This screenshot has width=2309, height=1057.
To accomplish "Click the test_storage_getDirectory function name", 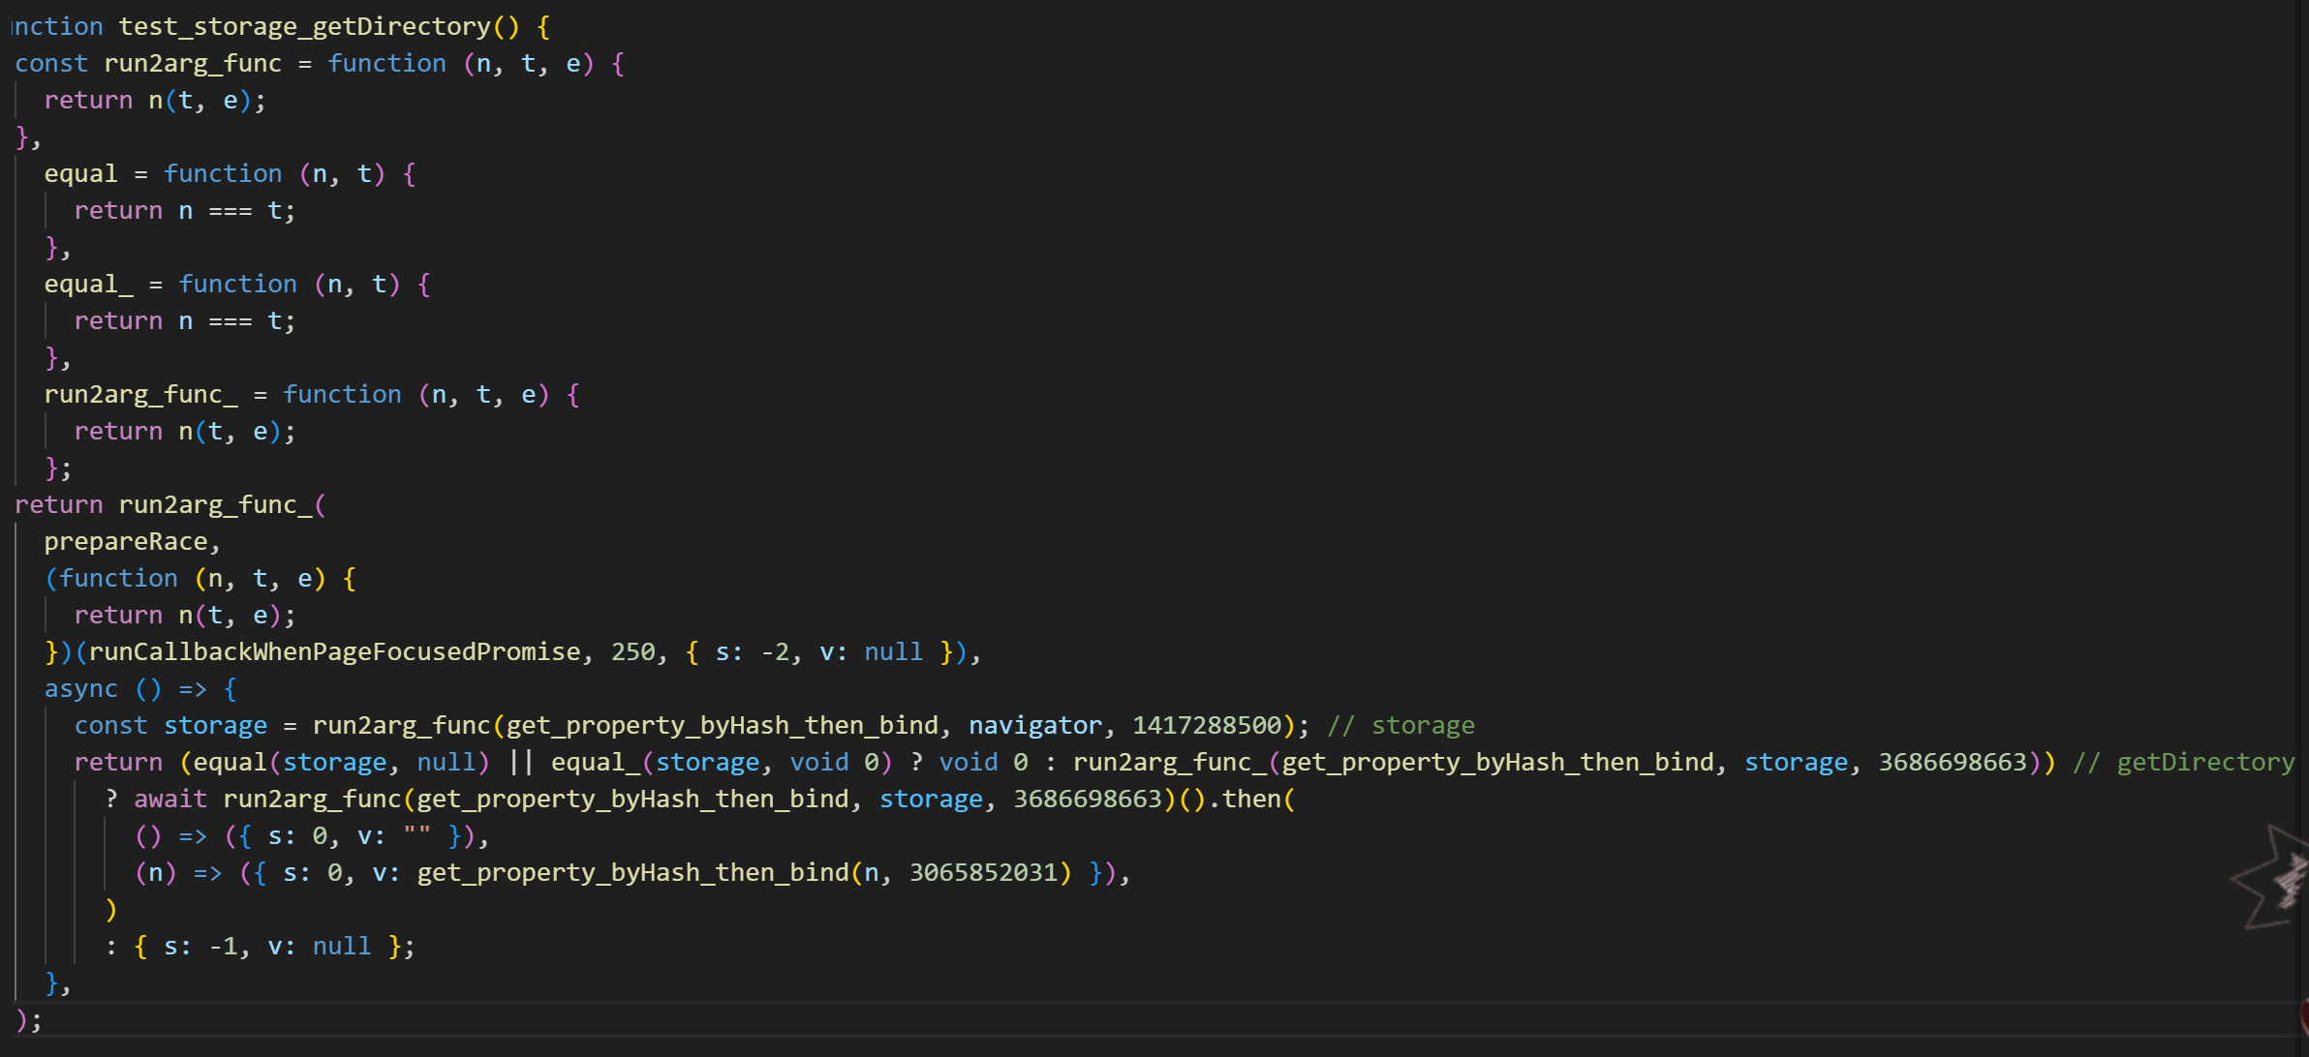I will click(x=304, y=27).
